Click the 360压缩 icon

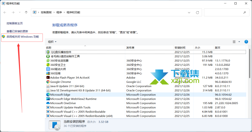[x=48, y=73]
